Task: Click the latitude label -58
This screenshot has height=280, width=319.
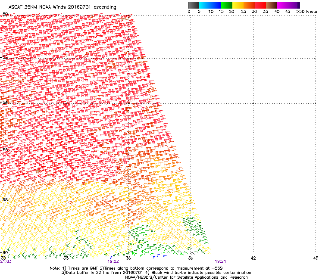Action: (x=4, y=200)
